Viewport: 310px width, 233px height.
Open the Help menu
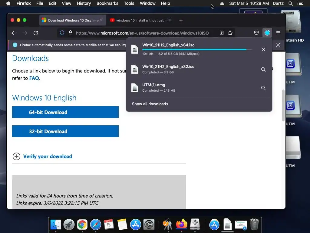point(166,3)
